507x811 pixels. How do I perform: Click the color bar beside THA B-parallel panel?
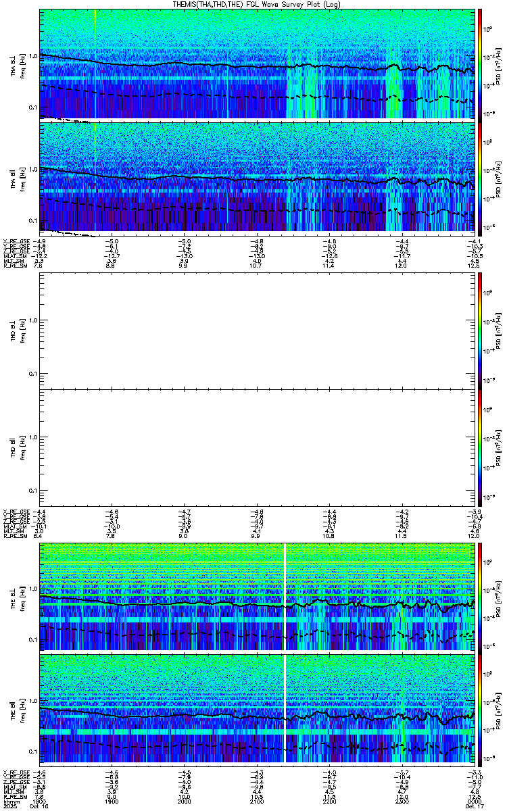click(480, 178)
